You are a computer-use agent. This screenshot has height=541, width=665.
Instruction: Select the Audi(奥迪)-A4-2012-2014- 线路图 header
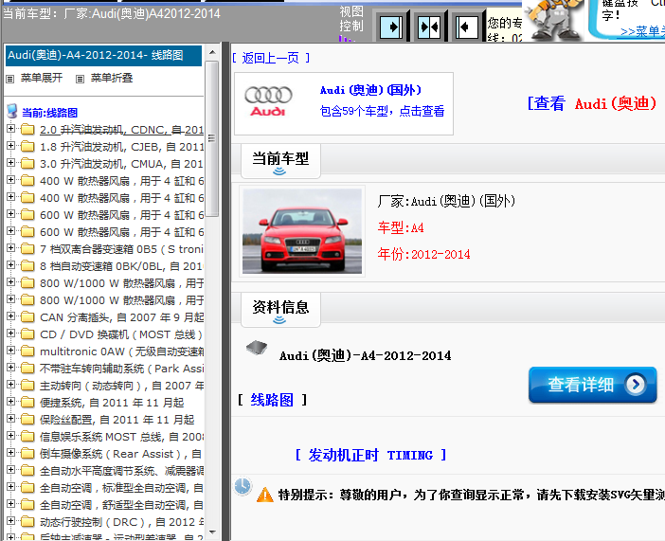(103, 56)
